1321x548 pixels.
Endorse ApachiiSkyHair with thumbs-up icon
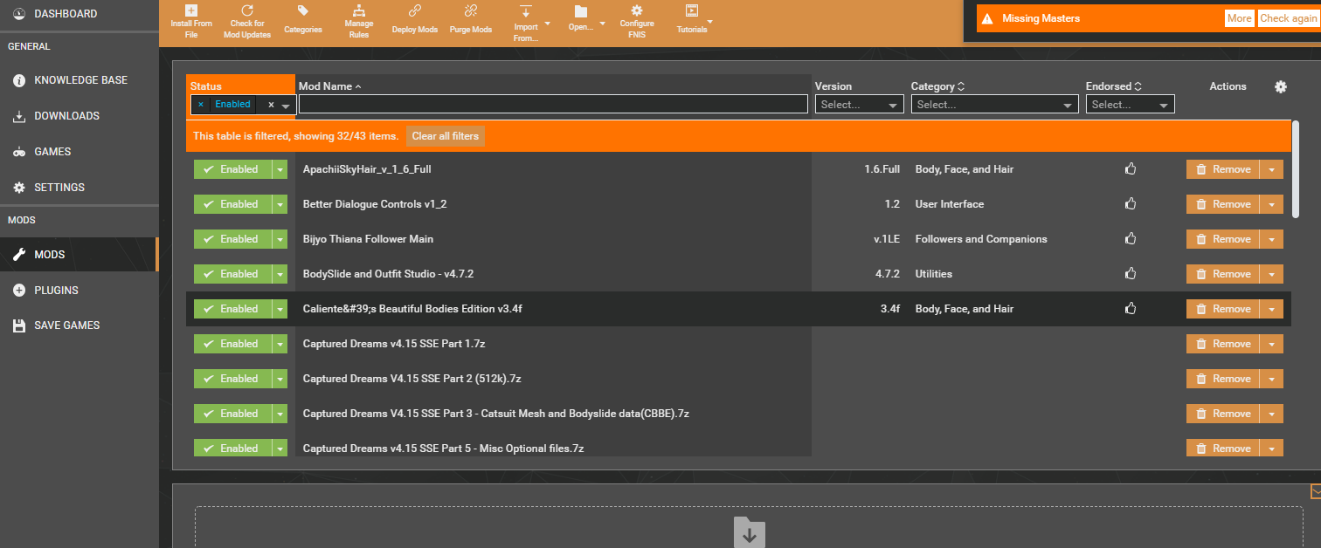coord(1131,169)
